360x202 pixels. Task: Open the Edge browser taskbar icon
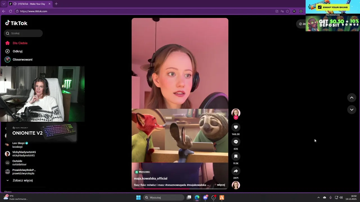pyautogui.click(x=197, y=198)
